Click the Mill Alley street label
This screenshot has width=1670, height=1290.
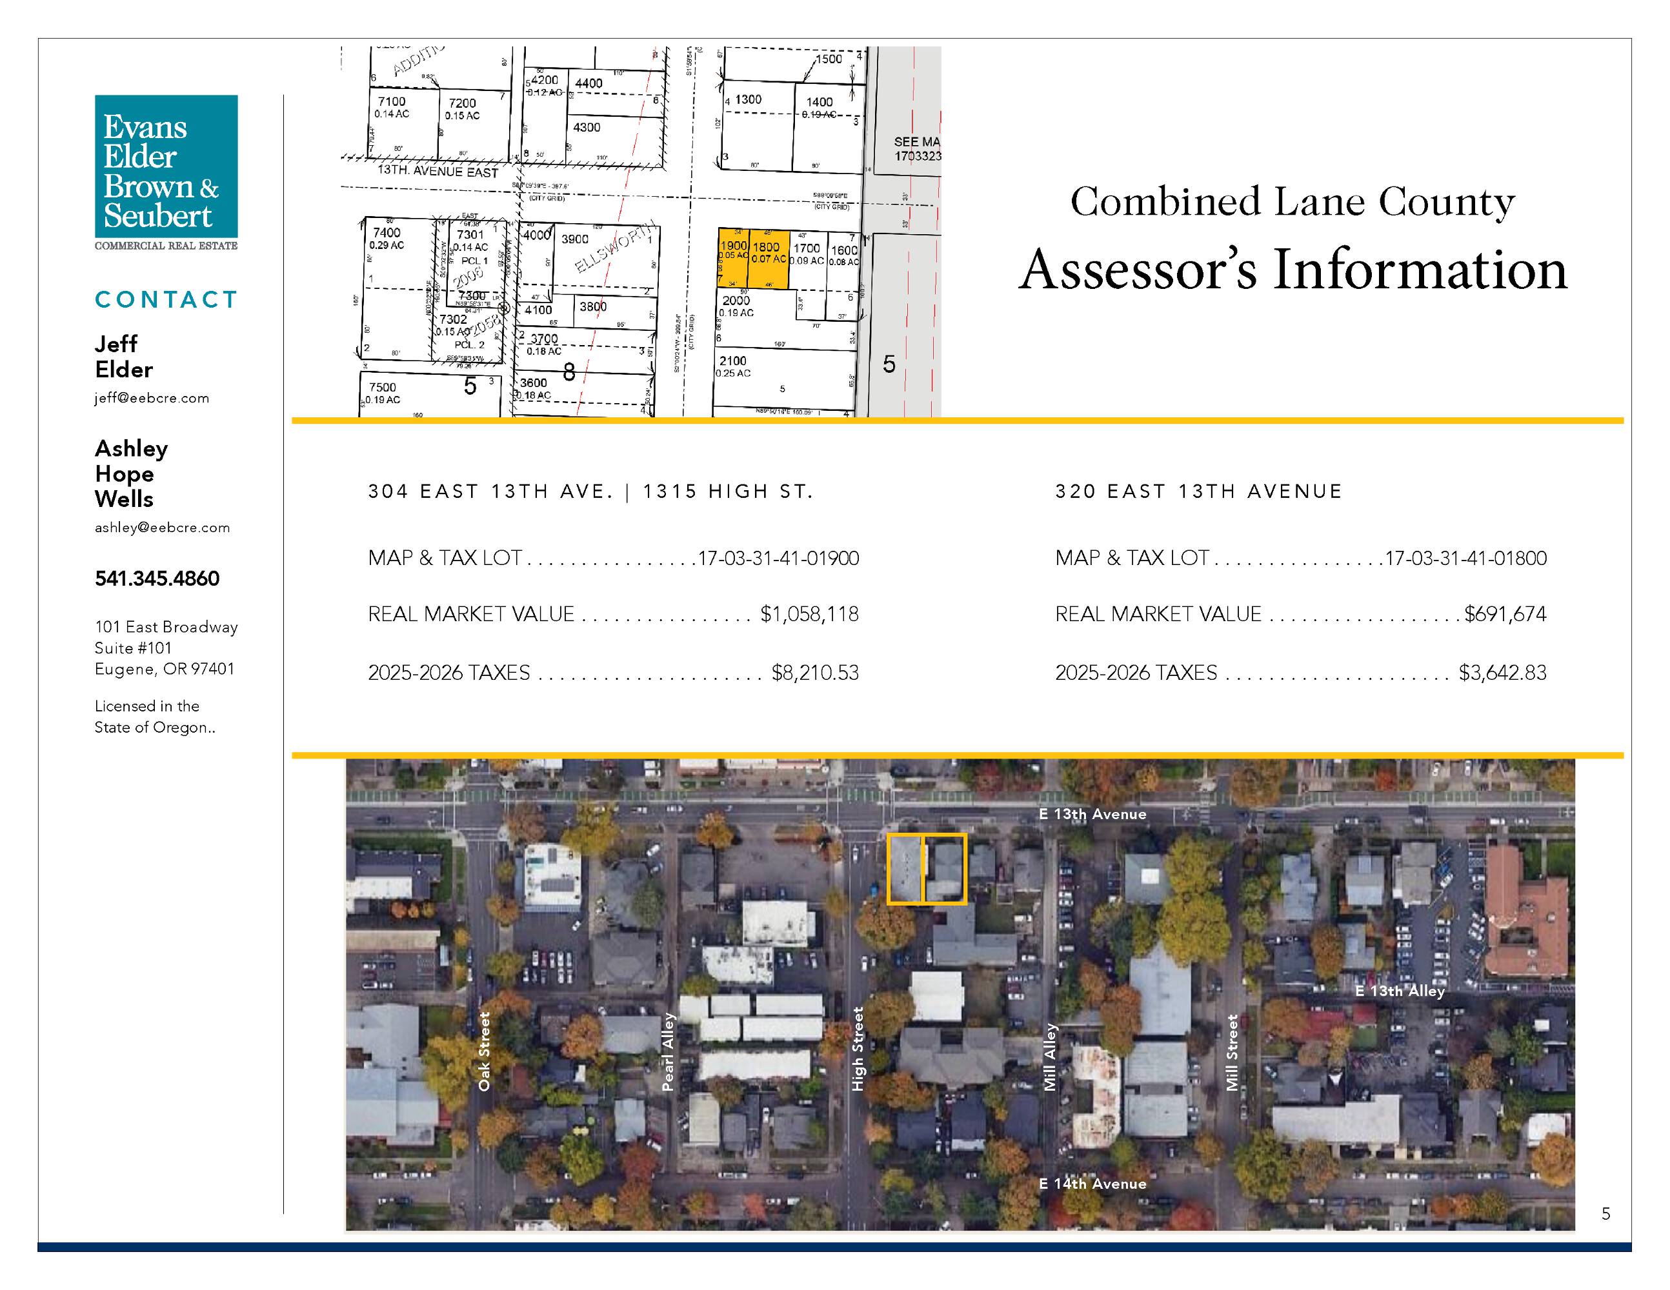(x=1049, y=1058)
